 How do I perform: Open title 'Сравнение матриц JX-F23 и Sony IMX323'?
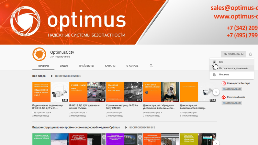[122, 107]
